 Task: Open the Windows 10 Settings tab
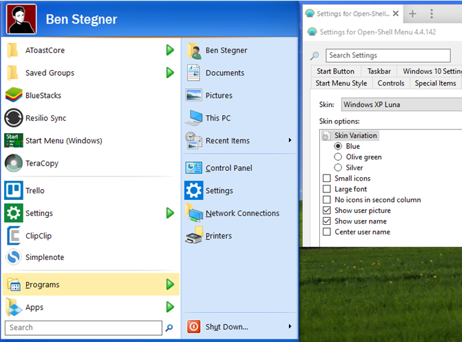point(430,71)
